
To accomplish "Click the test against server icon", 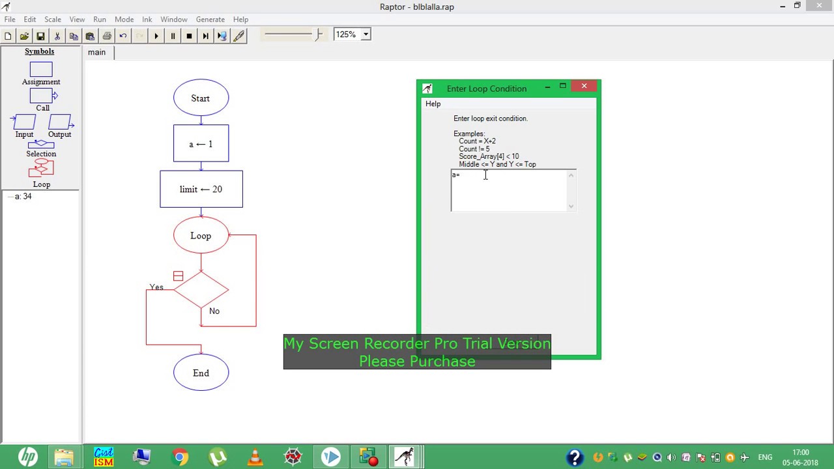I will (222, 36).
